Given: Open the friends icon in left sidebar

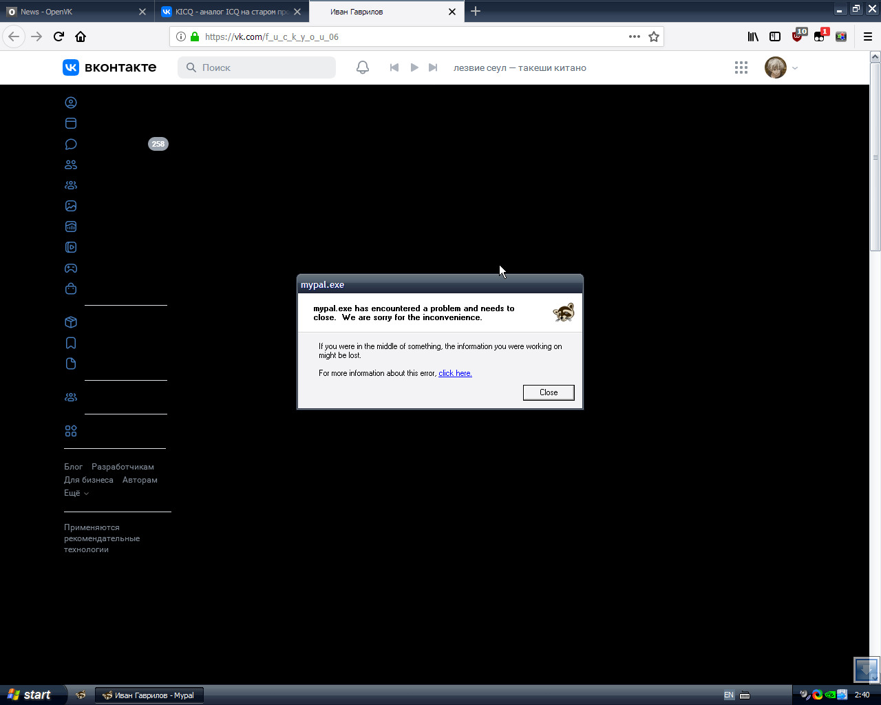Looking at the screenshot, I should pyautogui.click(x=71, y=165).
